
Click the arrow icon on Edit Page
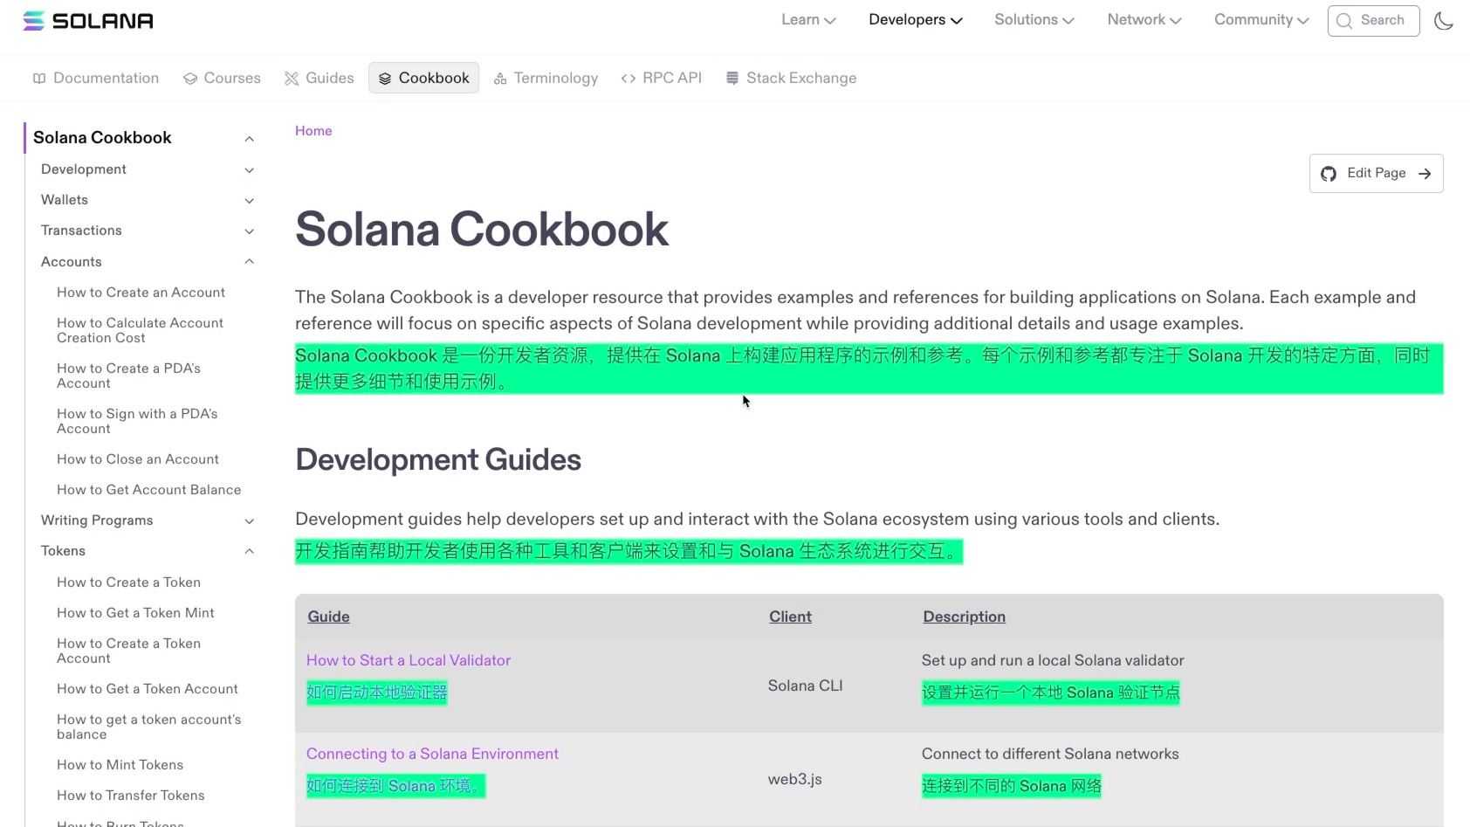click(x=1425, y=174)
